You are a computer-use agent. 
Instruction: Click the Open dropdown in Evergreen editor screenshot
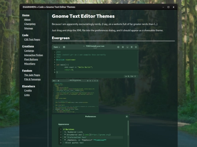coord(57,47)
